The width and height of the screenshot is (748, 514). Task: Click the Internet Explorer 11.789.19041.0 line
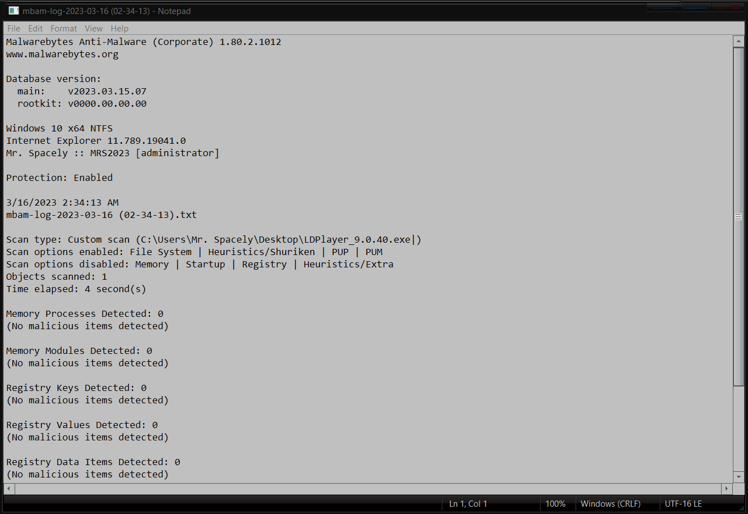point(96,141)
